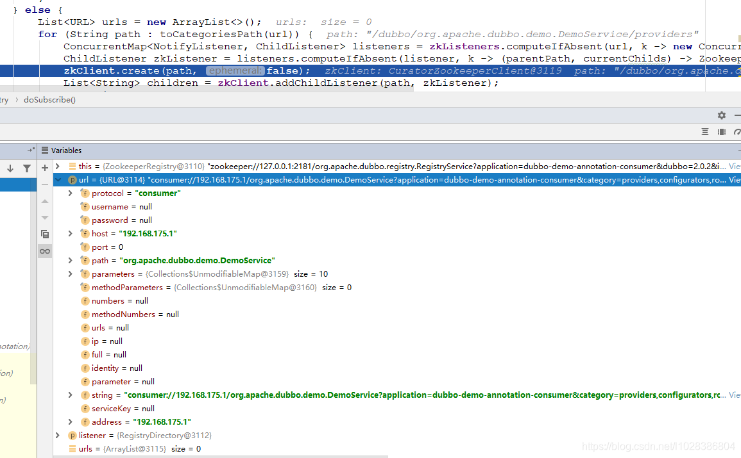The image size is (741, 458).
Task: Move watch up arrow icon
Action: pos(45,201)
